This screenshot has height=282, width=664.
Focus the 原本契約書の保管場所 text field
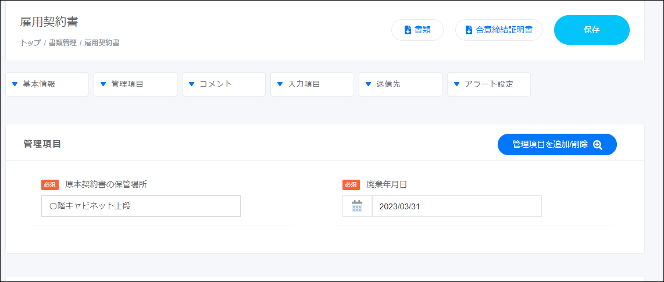(141, 206)
